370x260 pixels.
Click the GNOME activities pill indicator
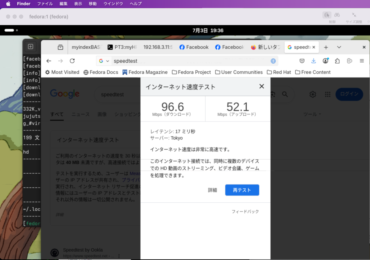tap(9, 31)
